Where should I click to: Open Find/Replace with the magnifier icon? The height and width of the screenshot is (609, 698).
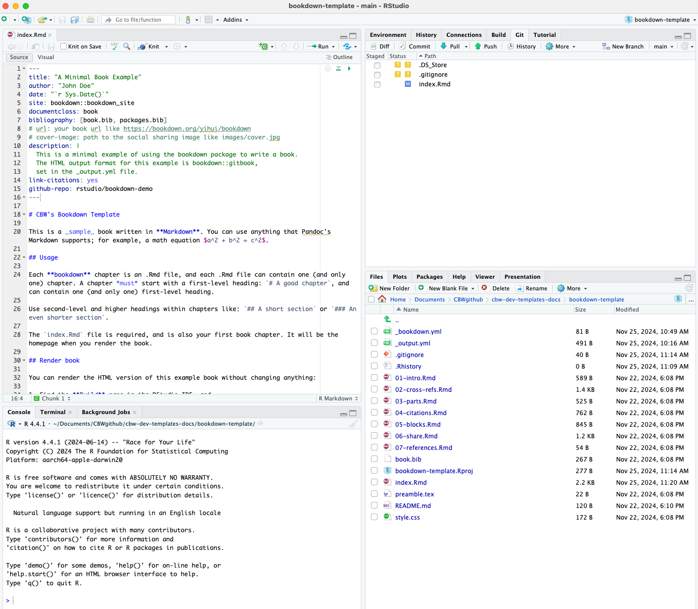tap(127, 46)
